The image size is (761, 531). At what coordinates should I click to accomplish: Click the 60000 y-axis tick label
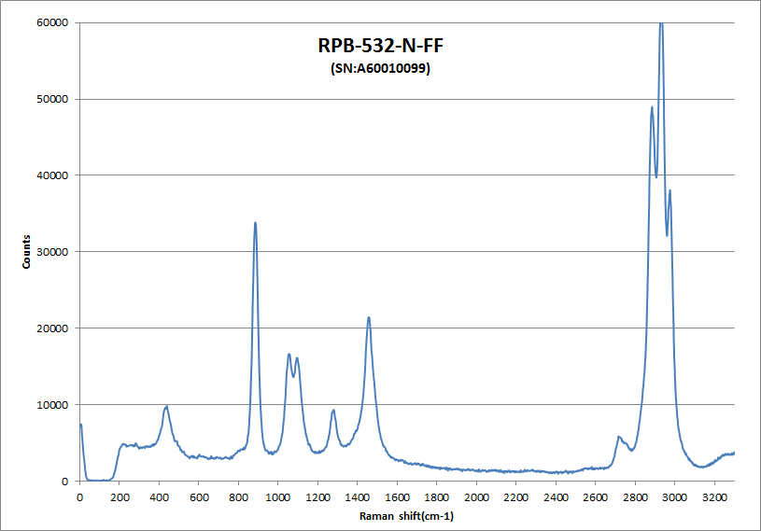[54, 22]
